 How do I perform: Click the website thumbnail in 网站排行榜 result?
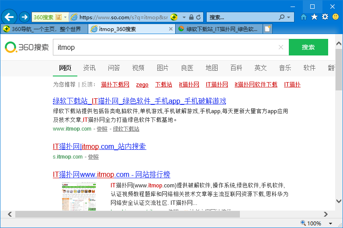coord(79,196)
